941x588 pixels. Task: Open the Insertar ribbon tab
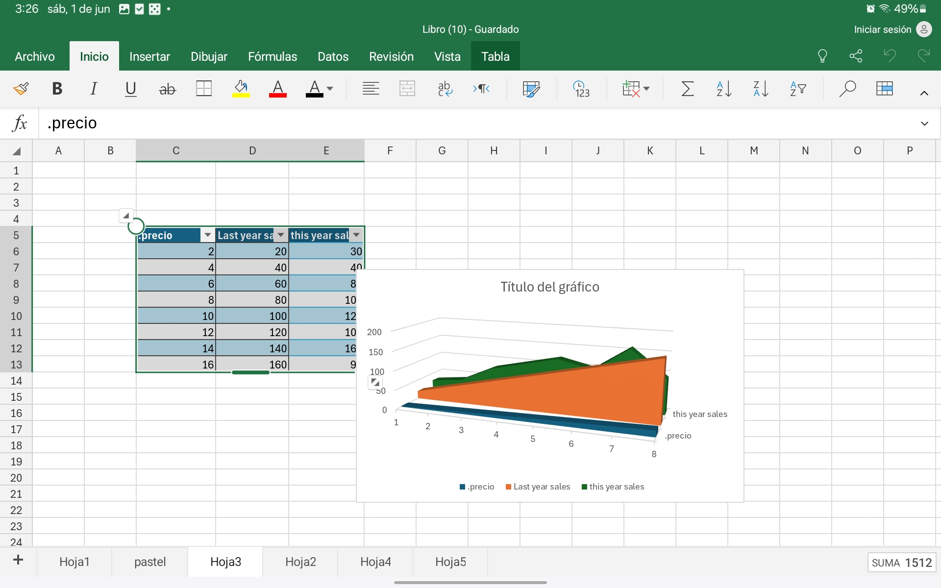(149, 56)
